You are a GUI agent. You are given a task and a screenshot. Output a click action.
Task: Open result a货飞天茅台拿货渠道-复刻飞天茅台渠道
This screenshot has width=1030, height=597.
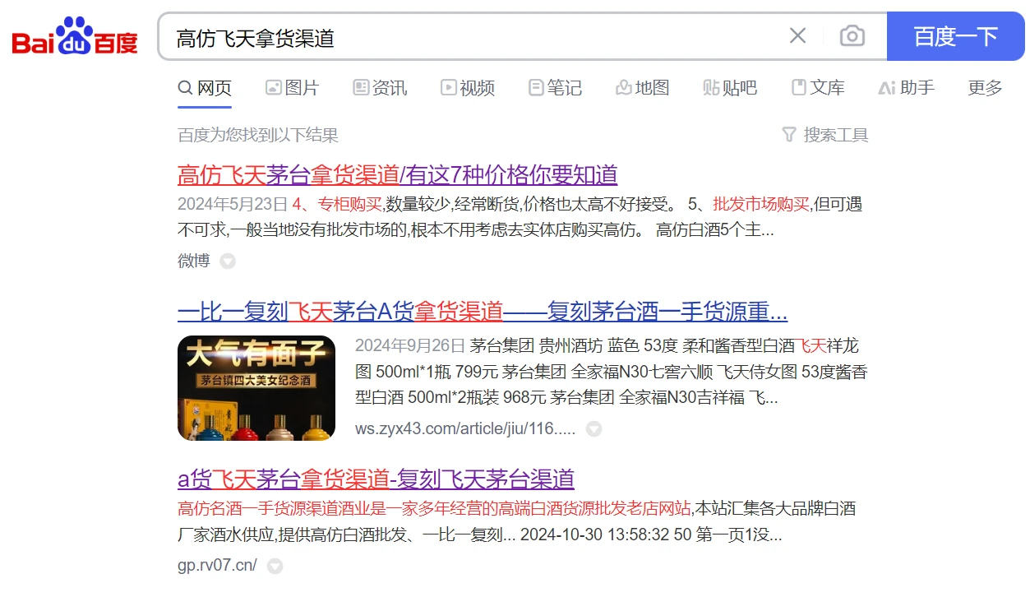pyautogui.click(x=376, y=479)
